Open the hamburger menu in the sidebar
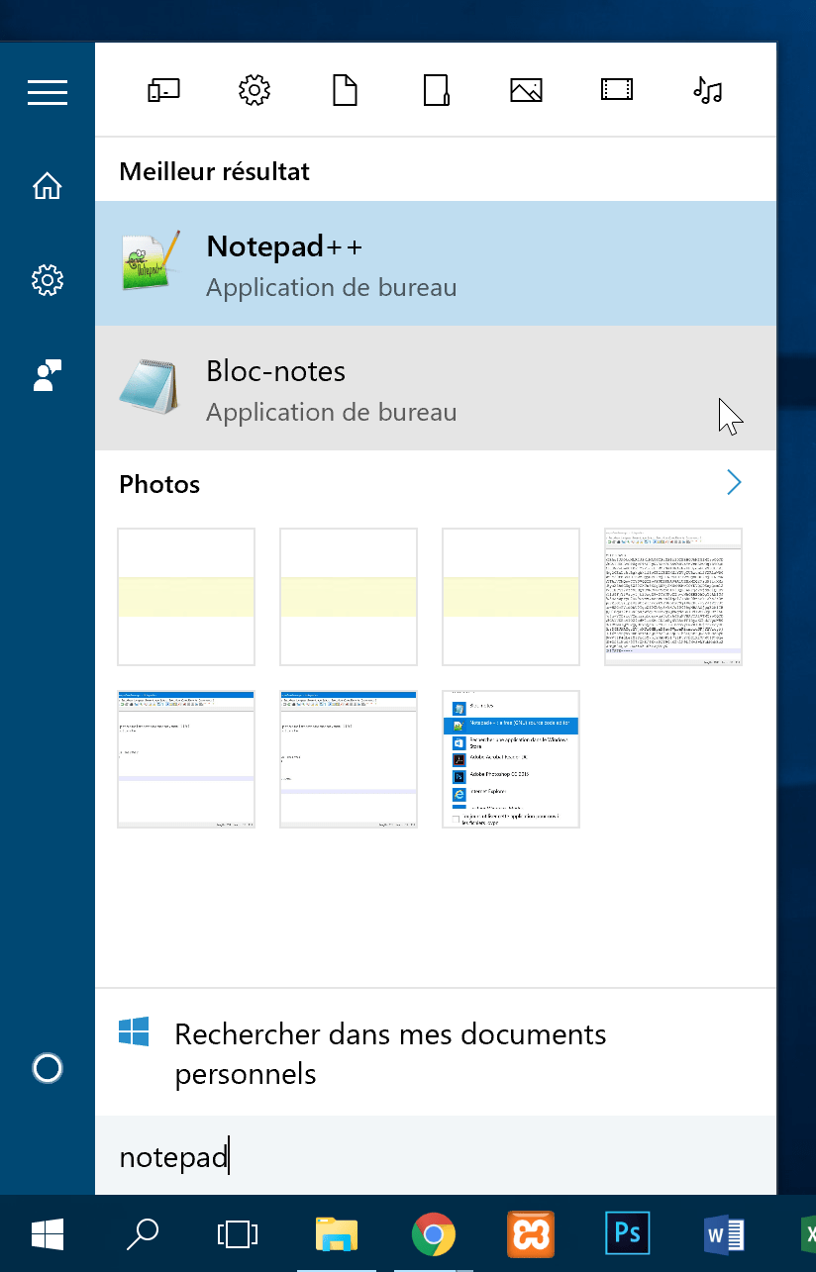Image resolution: width=816 pixels, height=1272 pixels. coord(48,92)
